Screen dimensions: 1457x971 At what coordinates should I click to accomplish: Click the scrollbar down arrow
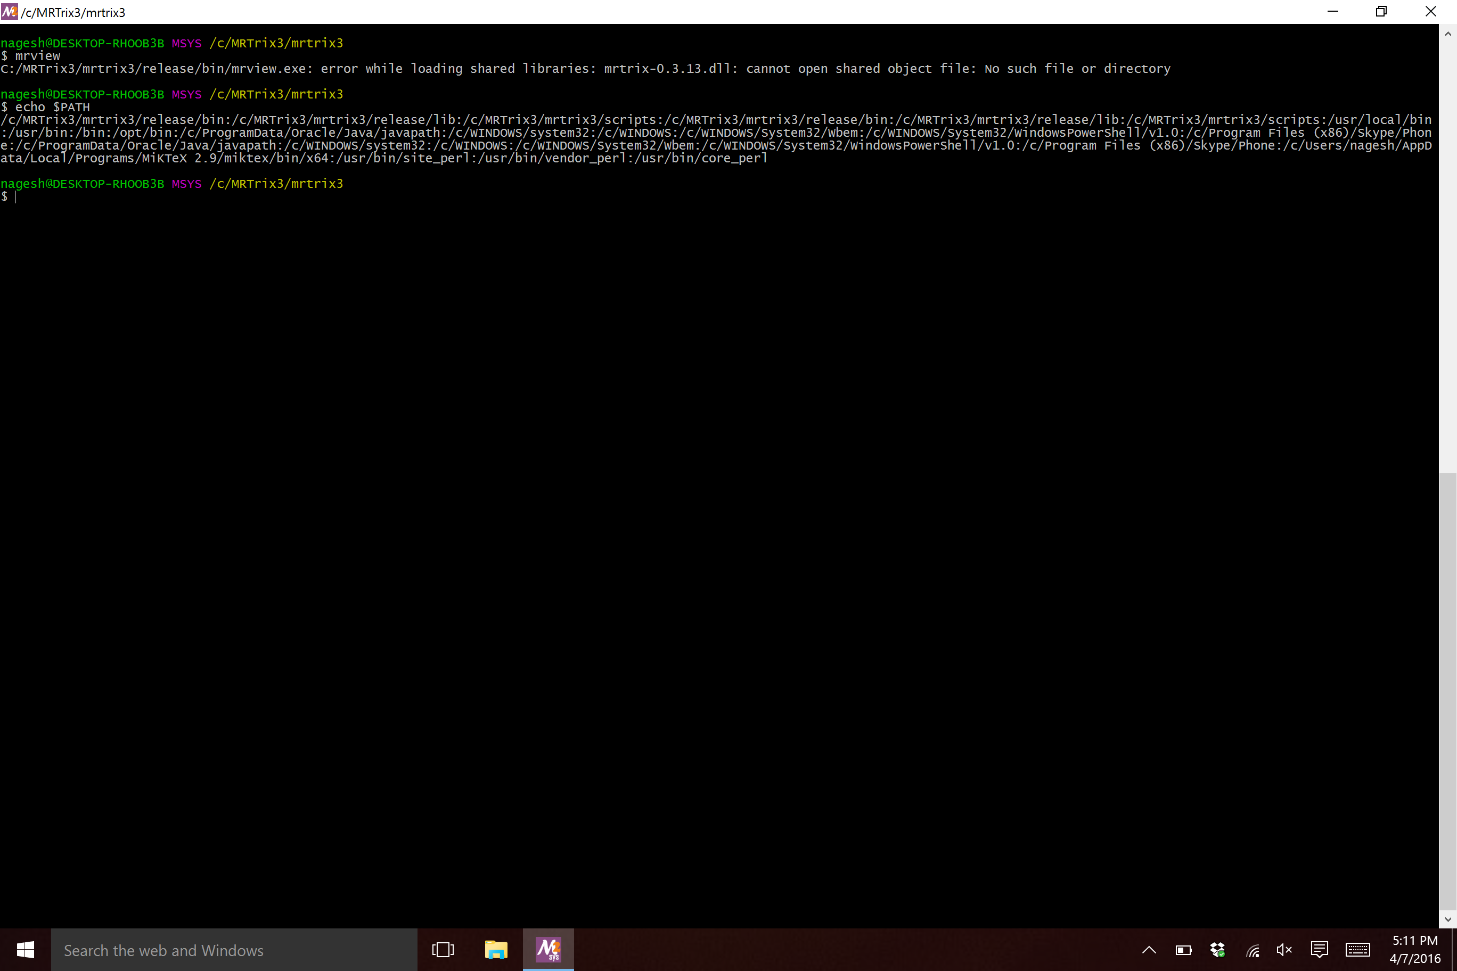click(x=1449, y=919)
